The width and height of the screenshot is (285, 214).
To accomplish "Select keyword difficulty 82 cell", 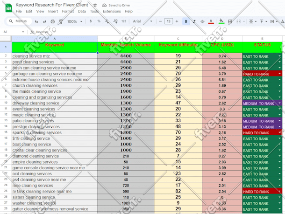I will click(x=178, y=191).
